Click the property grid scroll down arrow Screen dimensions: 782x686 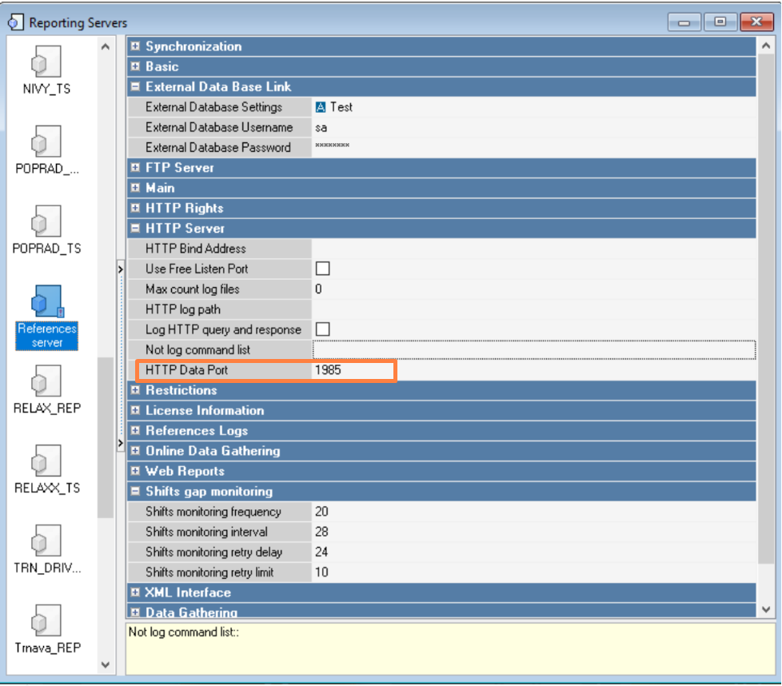tap(766, 609)
